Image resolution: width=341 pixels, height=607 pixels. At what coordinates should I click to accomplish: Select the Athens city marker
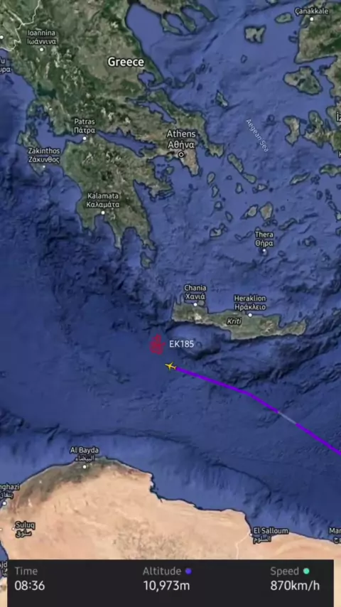(181, 154)
